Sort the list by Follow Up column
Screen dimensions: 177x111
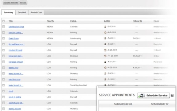[x=137, y=21]
